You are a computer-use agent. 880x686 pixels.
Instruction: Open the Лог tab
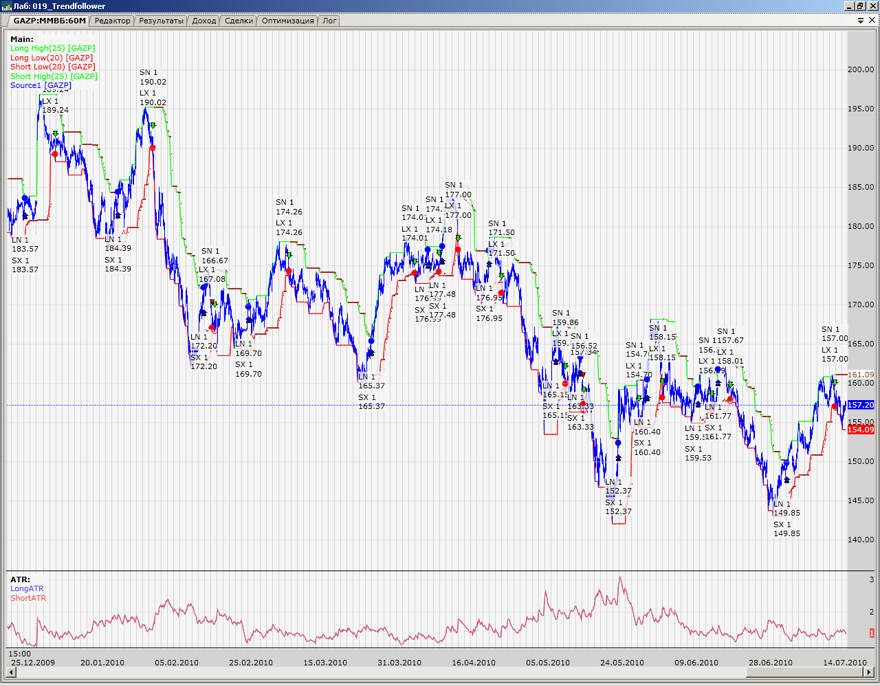tap(330, 21)
